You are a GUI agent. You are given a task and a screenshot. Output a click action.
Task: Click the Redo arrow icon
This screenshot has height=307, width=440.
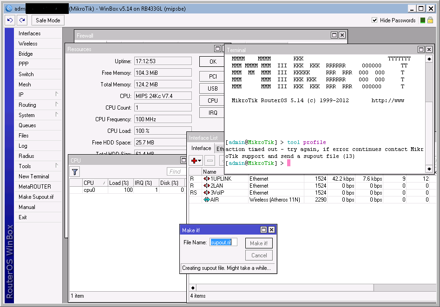click(x=22, y=20)
